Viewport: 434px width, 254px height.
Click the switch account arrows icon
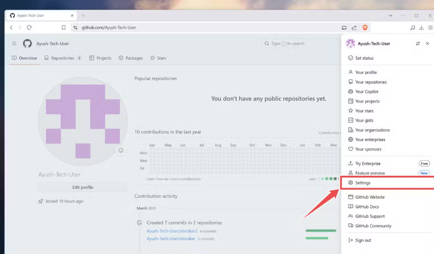pos(418,43)
